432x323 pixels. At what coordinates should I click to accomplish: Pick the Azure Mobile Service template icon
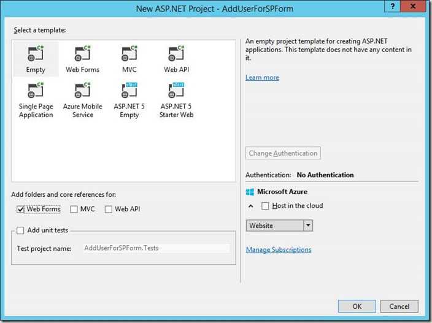[82, 90]
